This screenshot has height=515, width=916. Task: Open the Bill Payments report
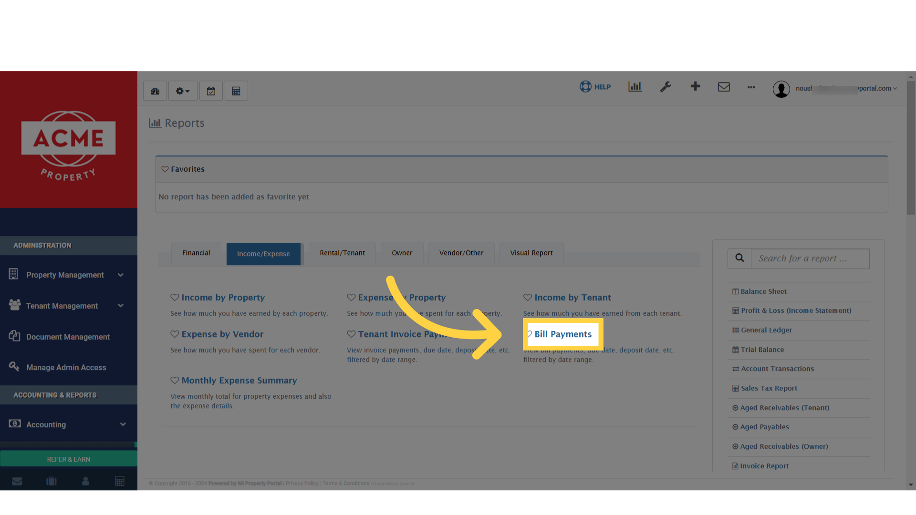click(x=563, y=334)
